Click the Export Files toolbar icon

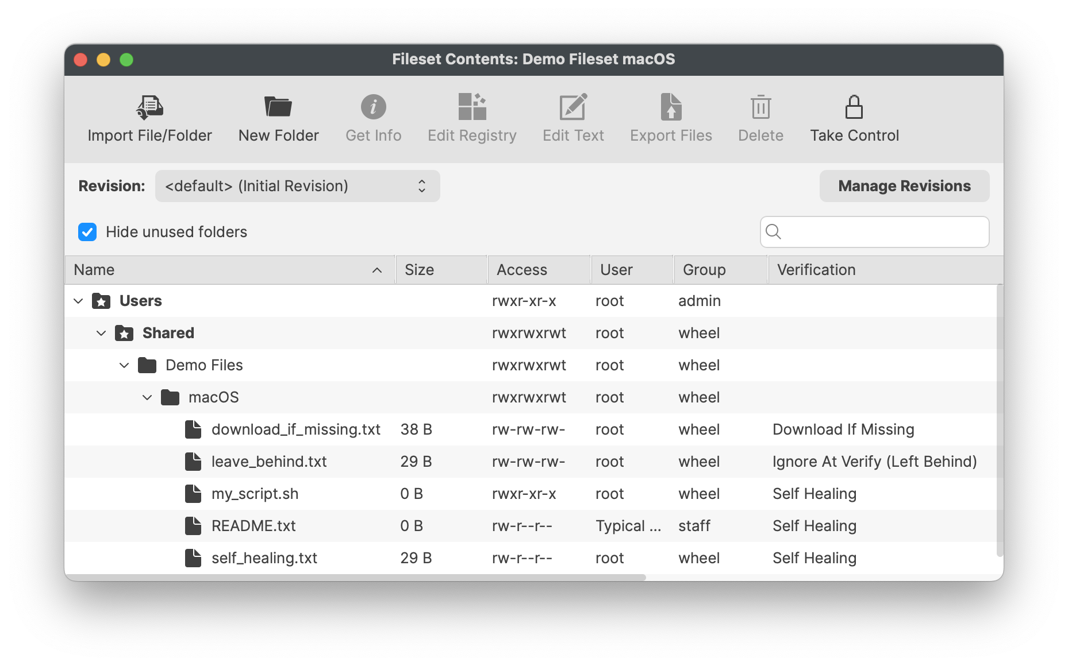[671, 107]
